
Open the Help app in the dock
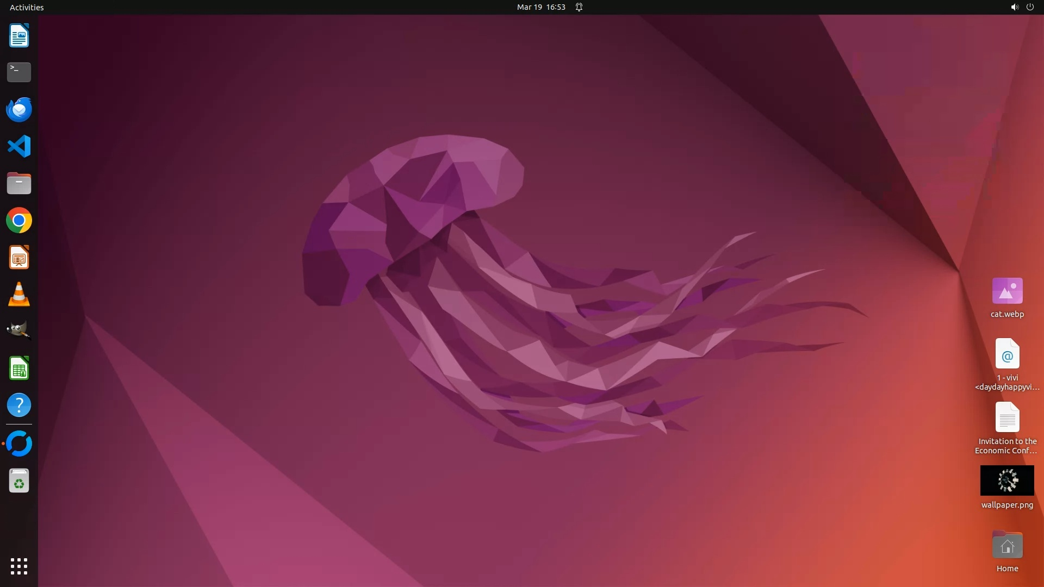tap(19, 405)
